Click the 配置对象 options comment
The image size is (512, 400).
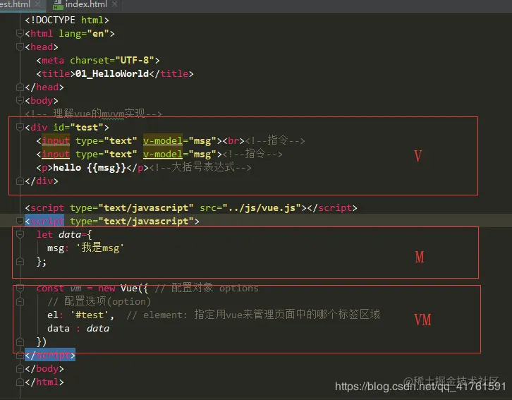[207, 288]
